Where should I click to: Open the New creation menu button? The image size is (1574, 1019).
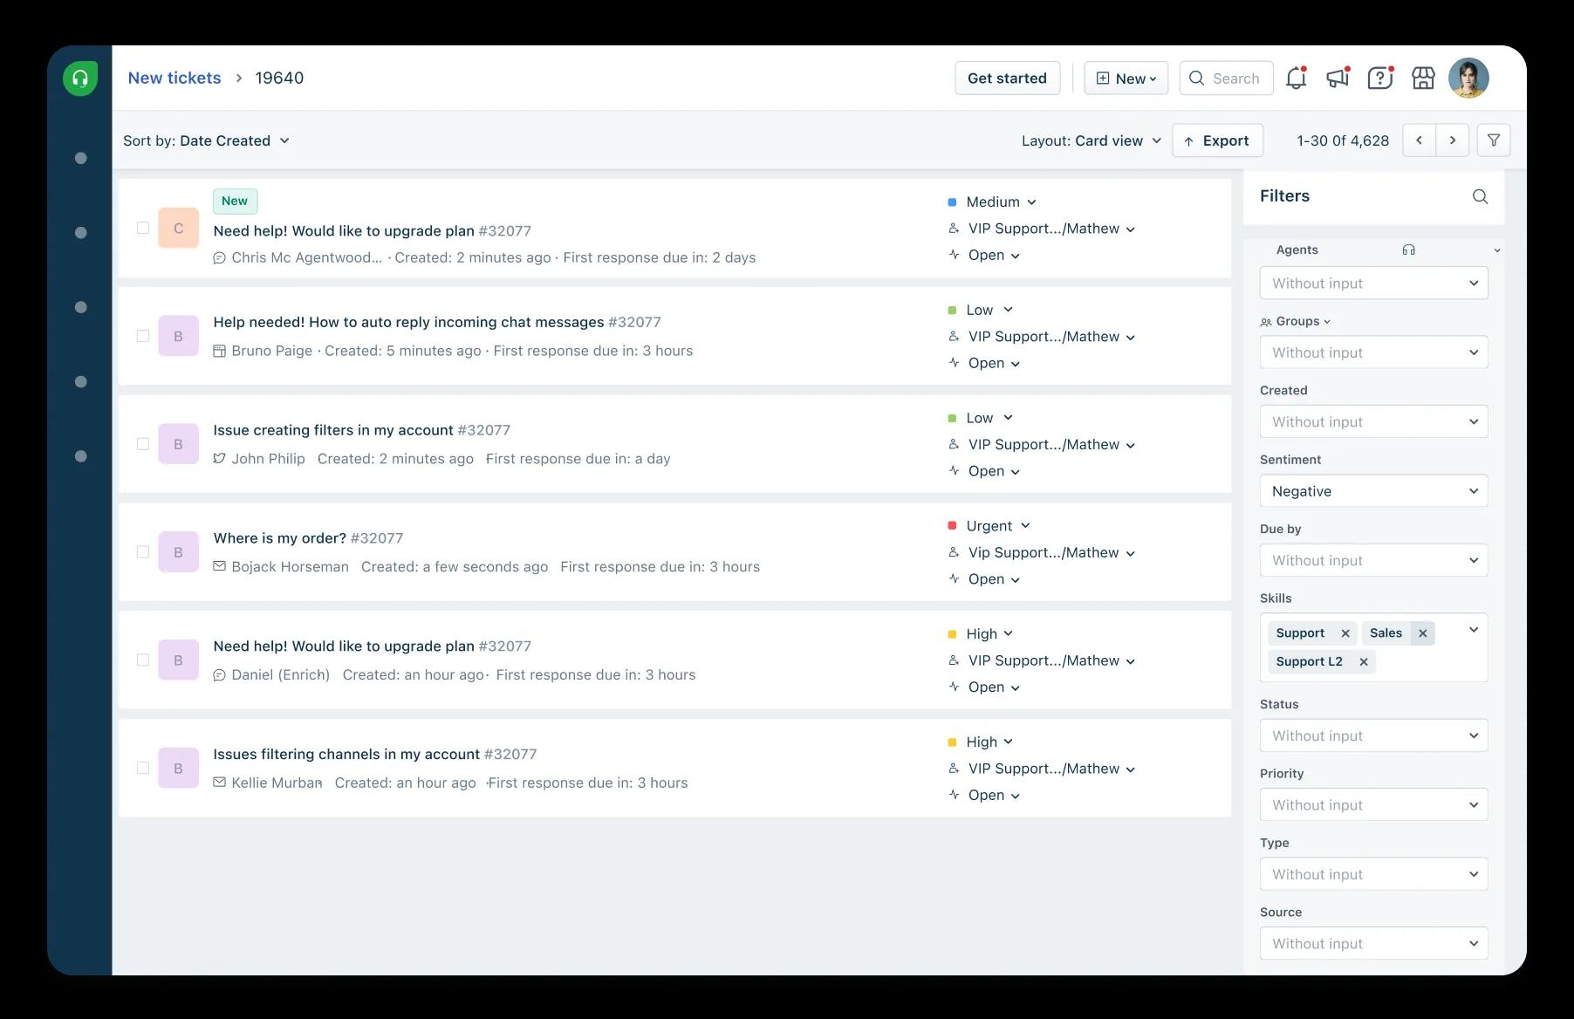(1126, 79)
